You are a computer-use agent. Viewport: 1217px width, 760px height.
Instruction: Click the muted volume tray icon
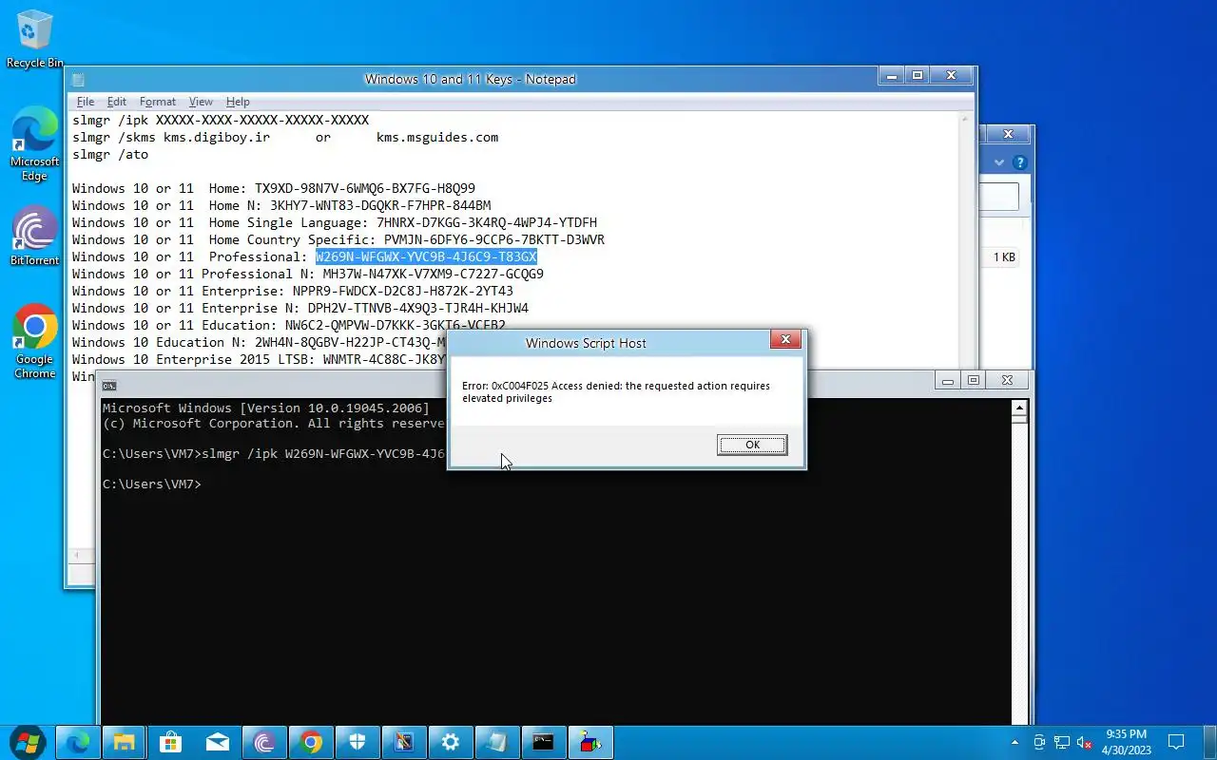click(1084, 742)
